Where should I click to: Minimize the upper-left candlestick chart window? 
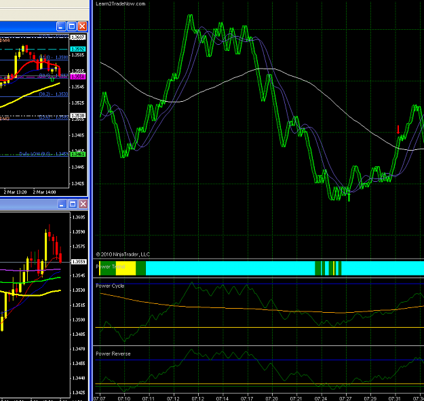pyautogui.click(x=61, y=26)
